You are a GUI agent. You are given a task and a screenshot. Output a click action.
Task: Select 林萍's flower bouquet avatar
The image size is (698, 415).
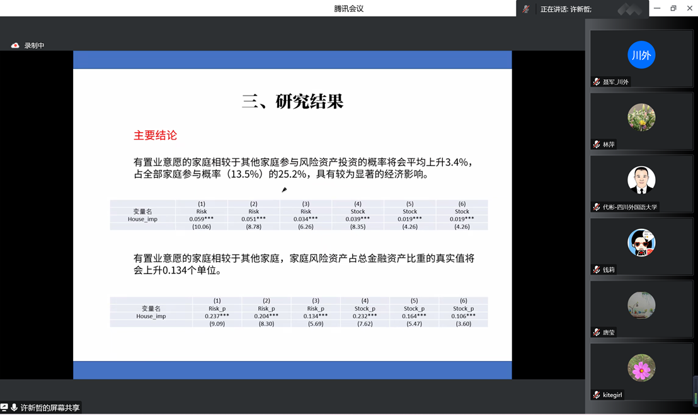pos(641,118)
